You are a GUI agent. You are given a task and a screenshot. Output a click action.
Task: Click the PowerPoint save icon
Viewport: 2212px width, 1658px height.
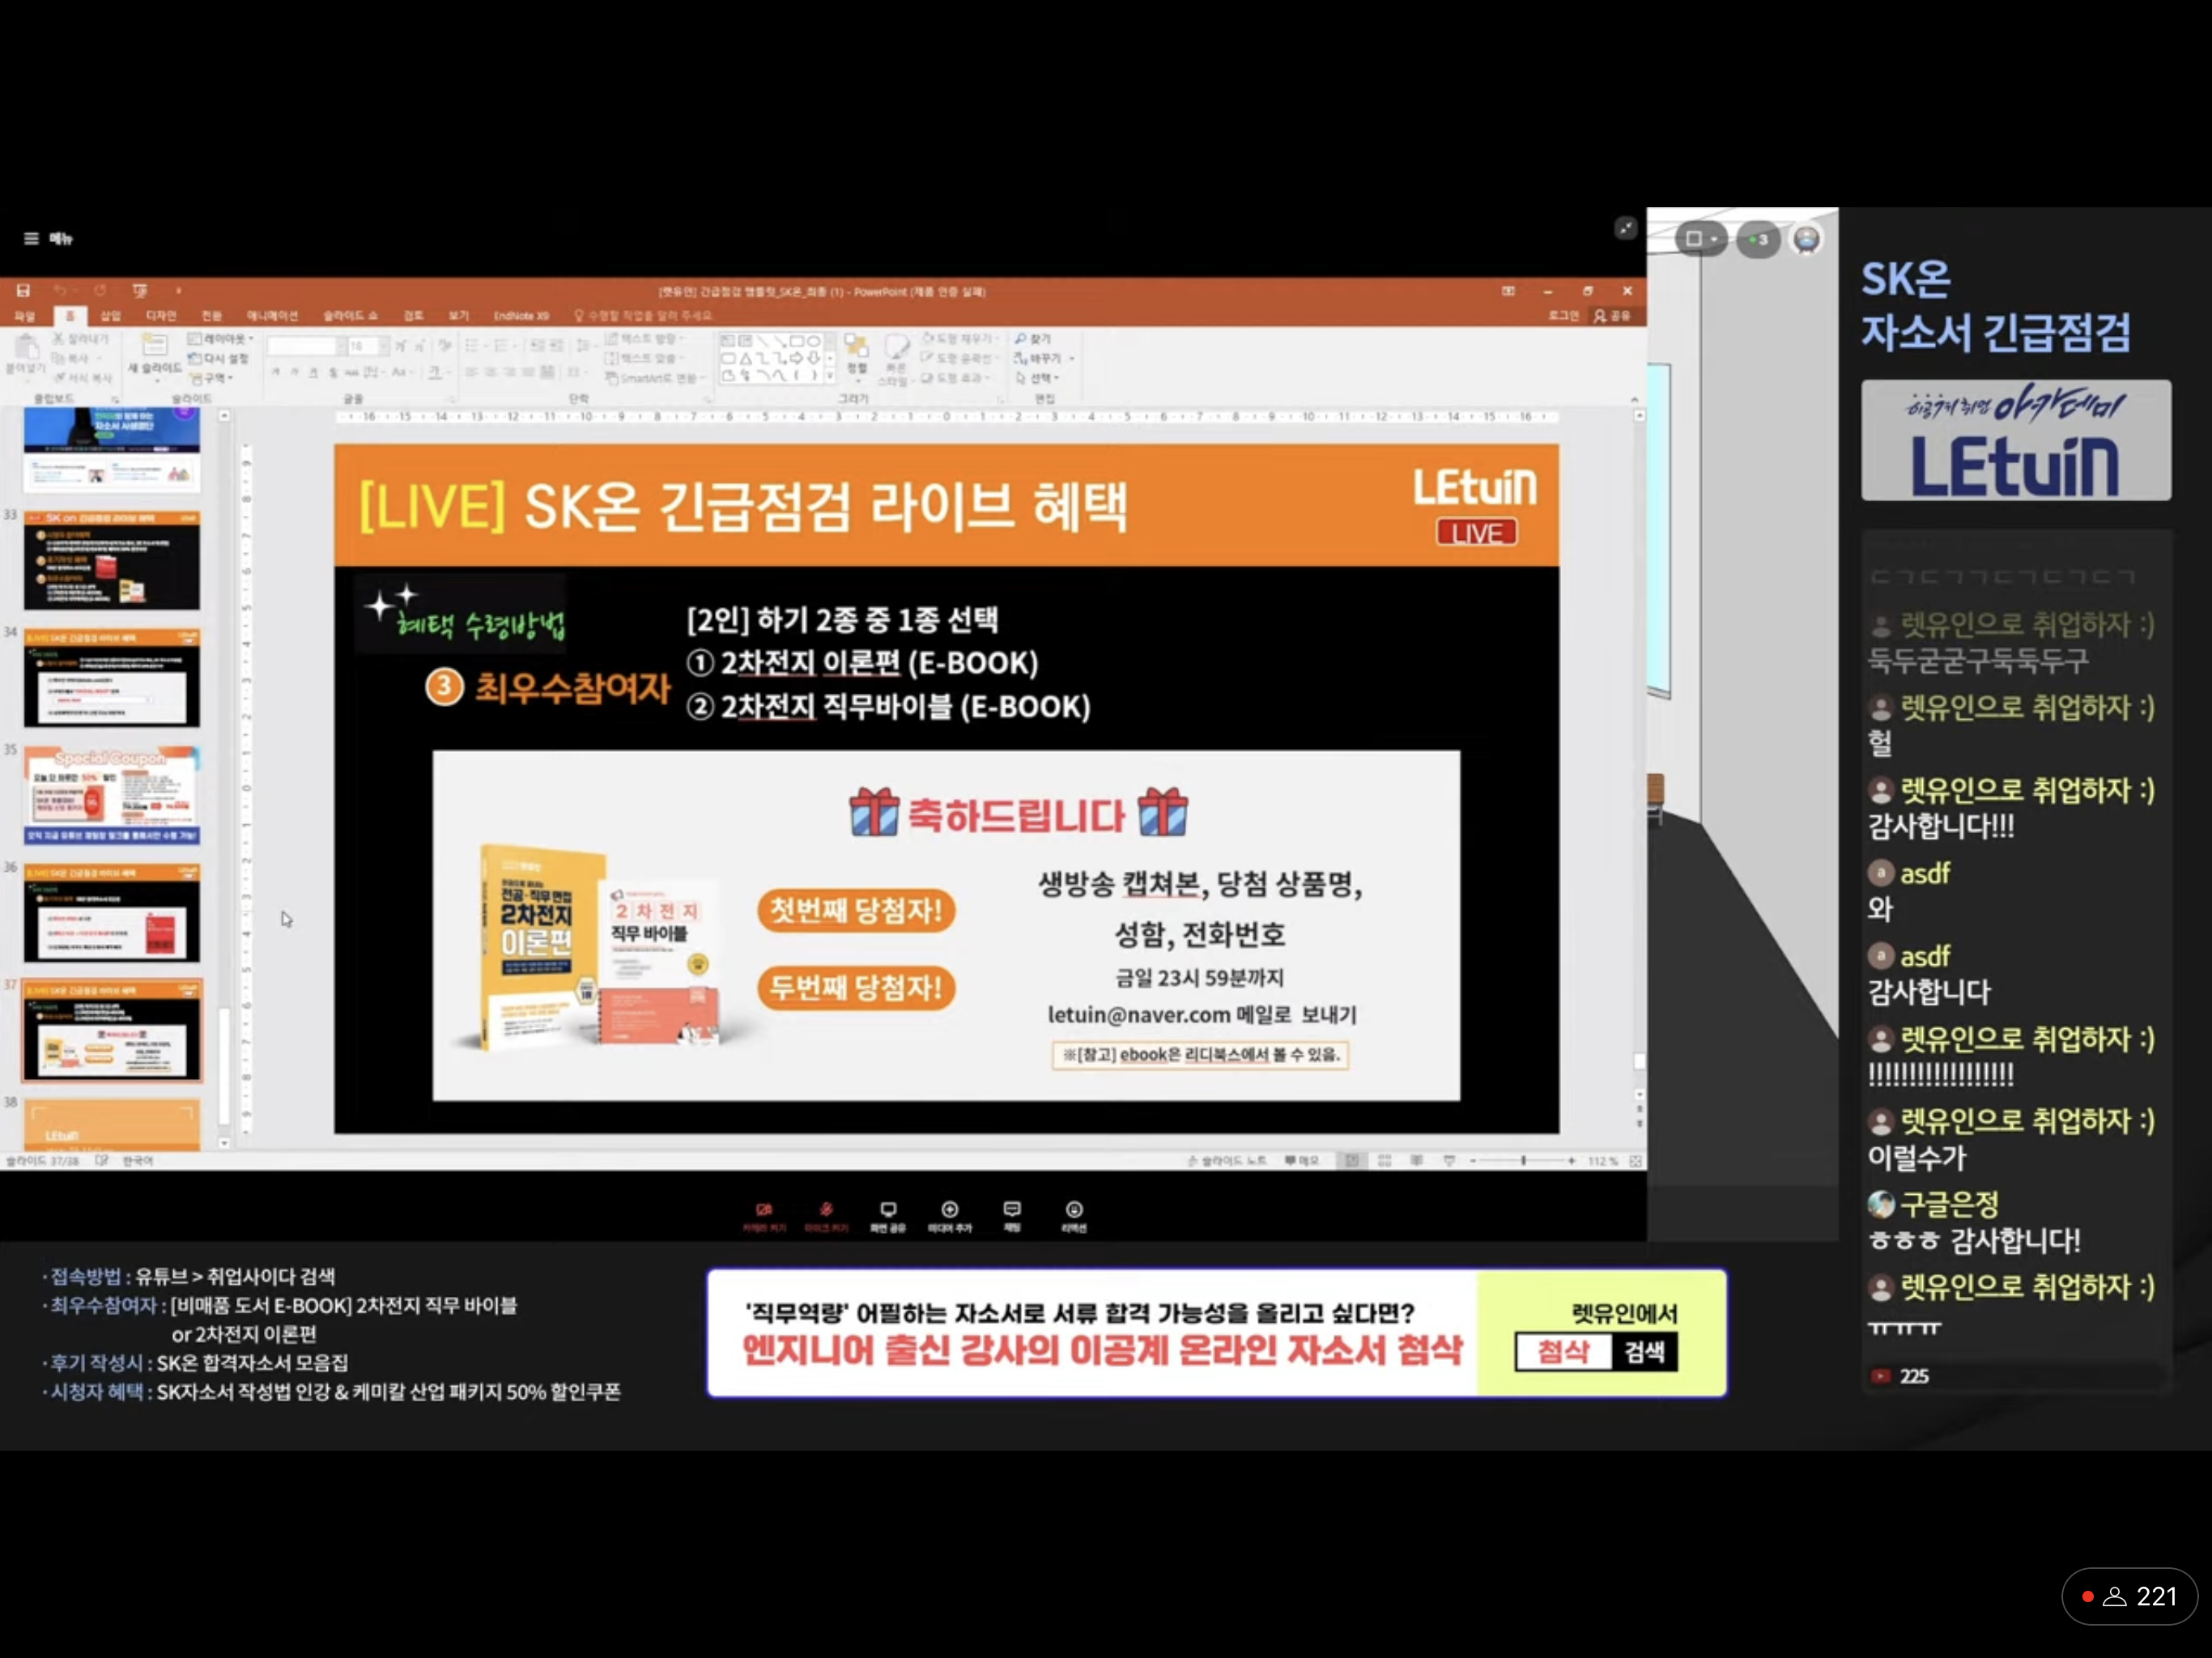click(23, 290)
